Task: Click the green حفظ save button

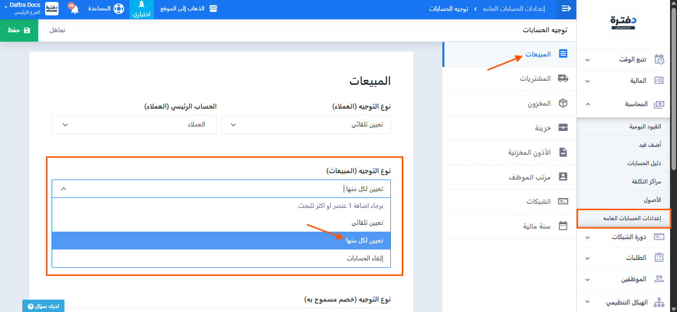Action: tap(20, 30)
